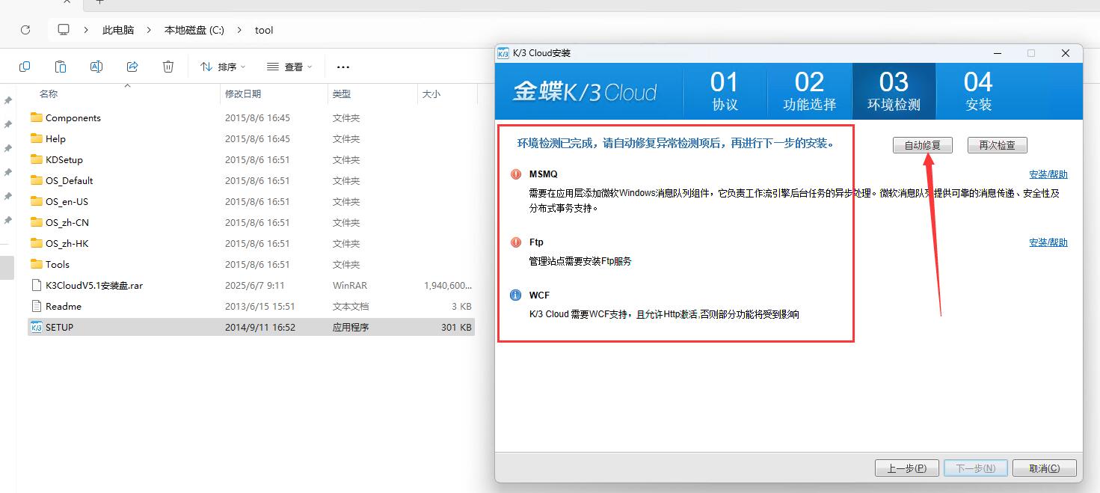
Task: Click the 自动修复 button
Action: [923, 145]
